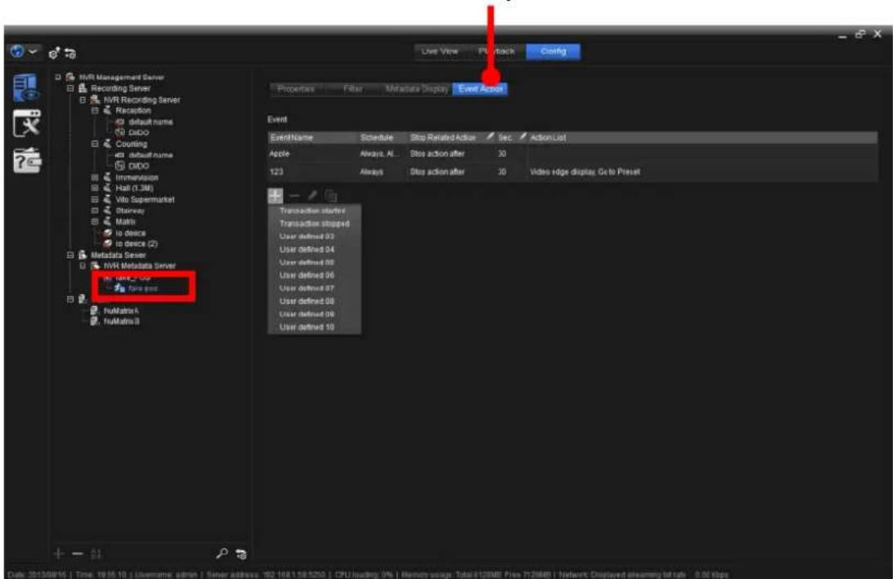Choose 'Transaction started' from the event menu
The height and width of the screenshot is (579, 893).
312,211
